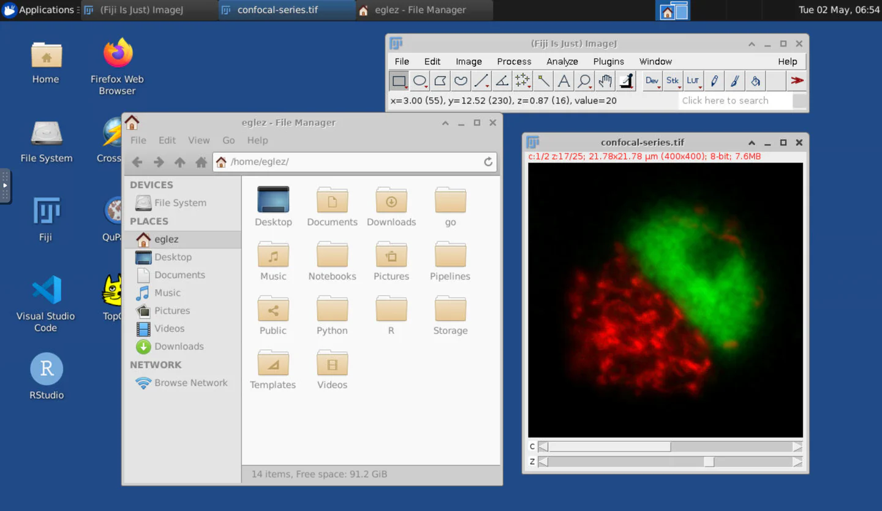Select the Rectangle selection tool in ImageJ
This screenshot has height=511, width=882.
pyautogui.click(x=399, y=81)
